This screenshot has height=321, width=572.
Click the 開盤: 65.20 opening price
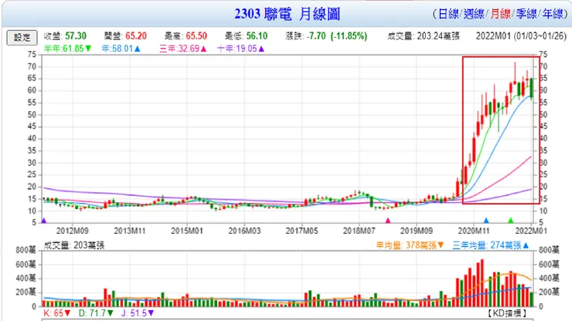coord(125,36)
